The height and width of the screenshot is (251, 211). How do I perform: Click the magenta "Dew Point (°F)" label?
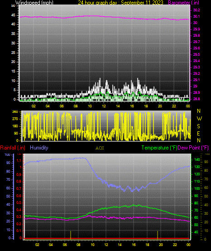click(x=193, y=148)
